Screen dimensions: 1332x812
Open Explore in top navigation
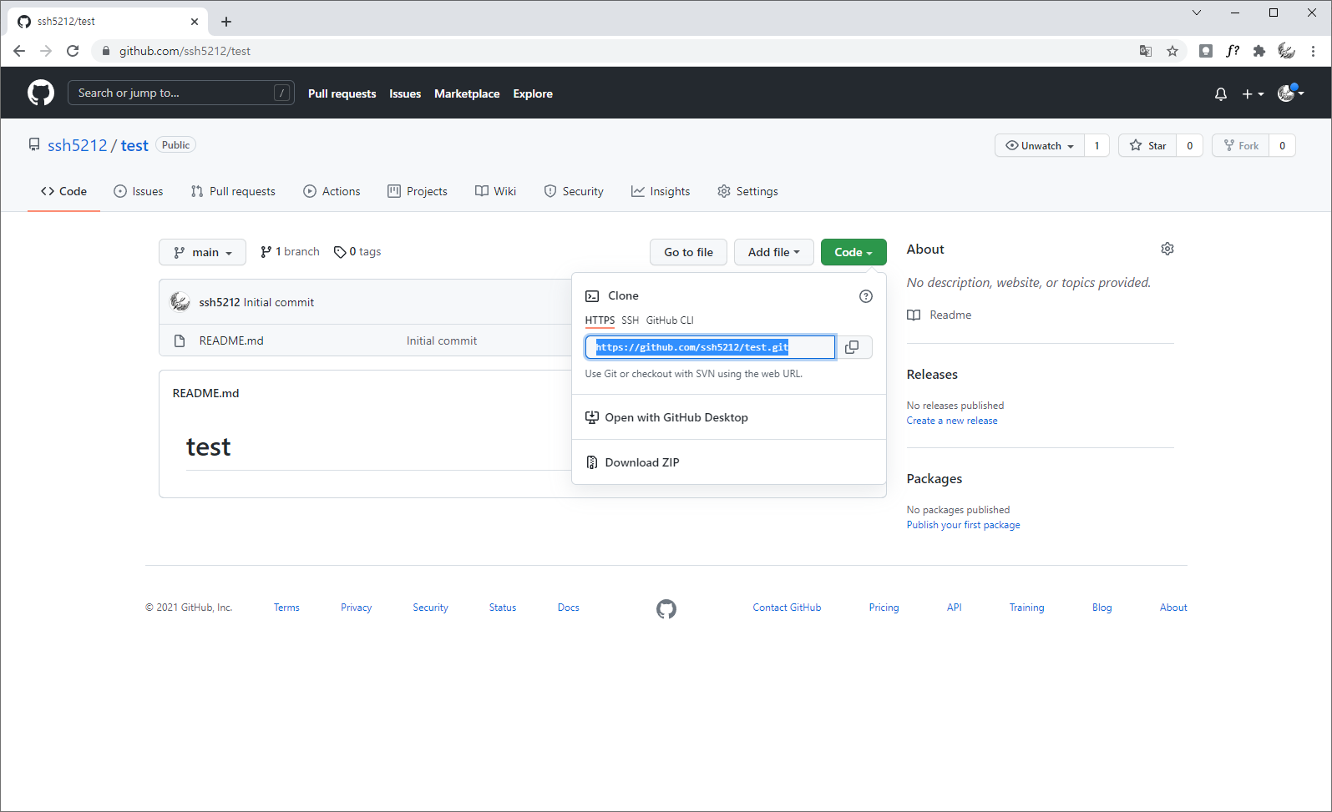point(533,93)
